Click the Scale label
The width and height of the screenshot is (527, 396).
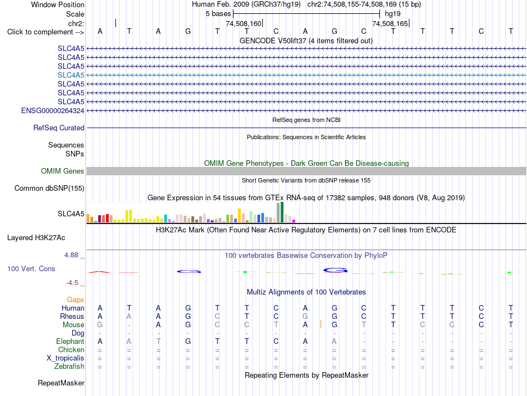(75, 14)
